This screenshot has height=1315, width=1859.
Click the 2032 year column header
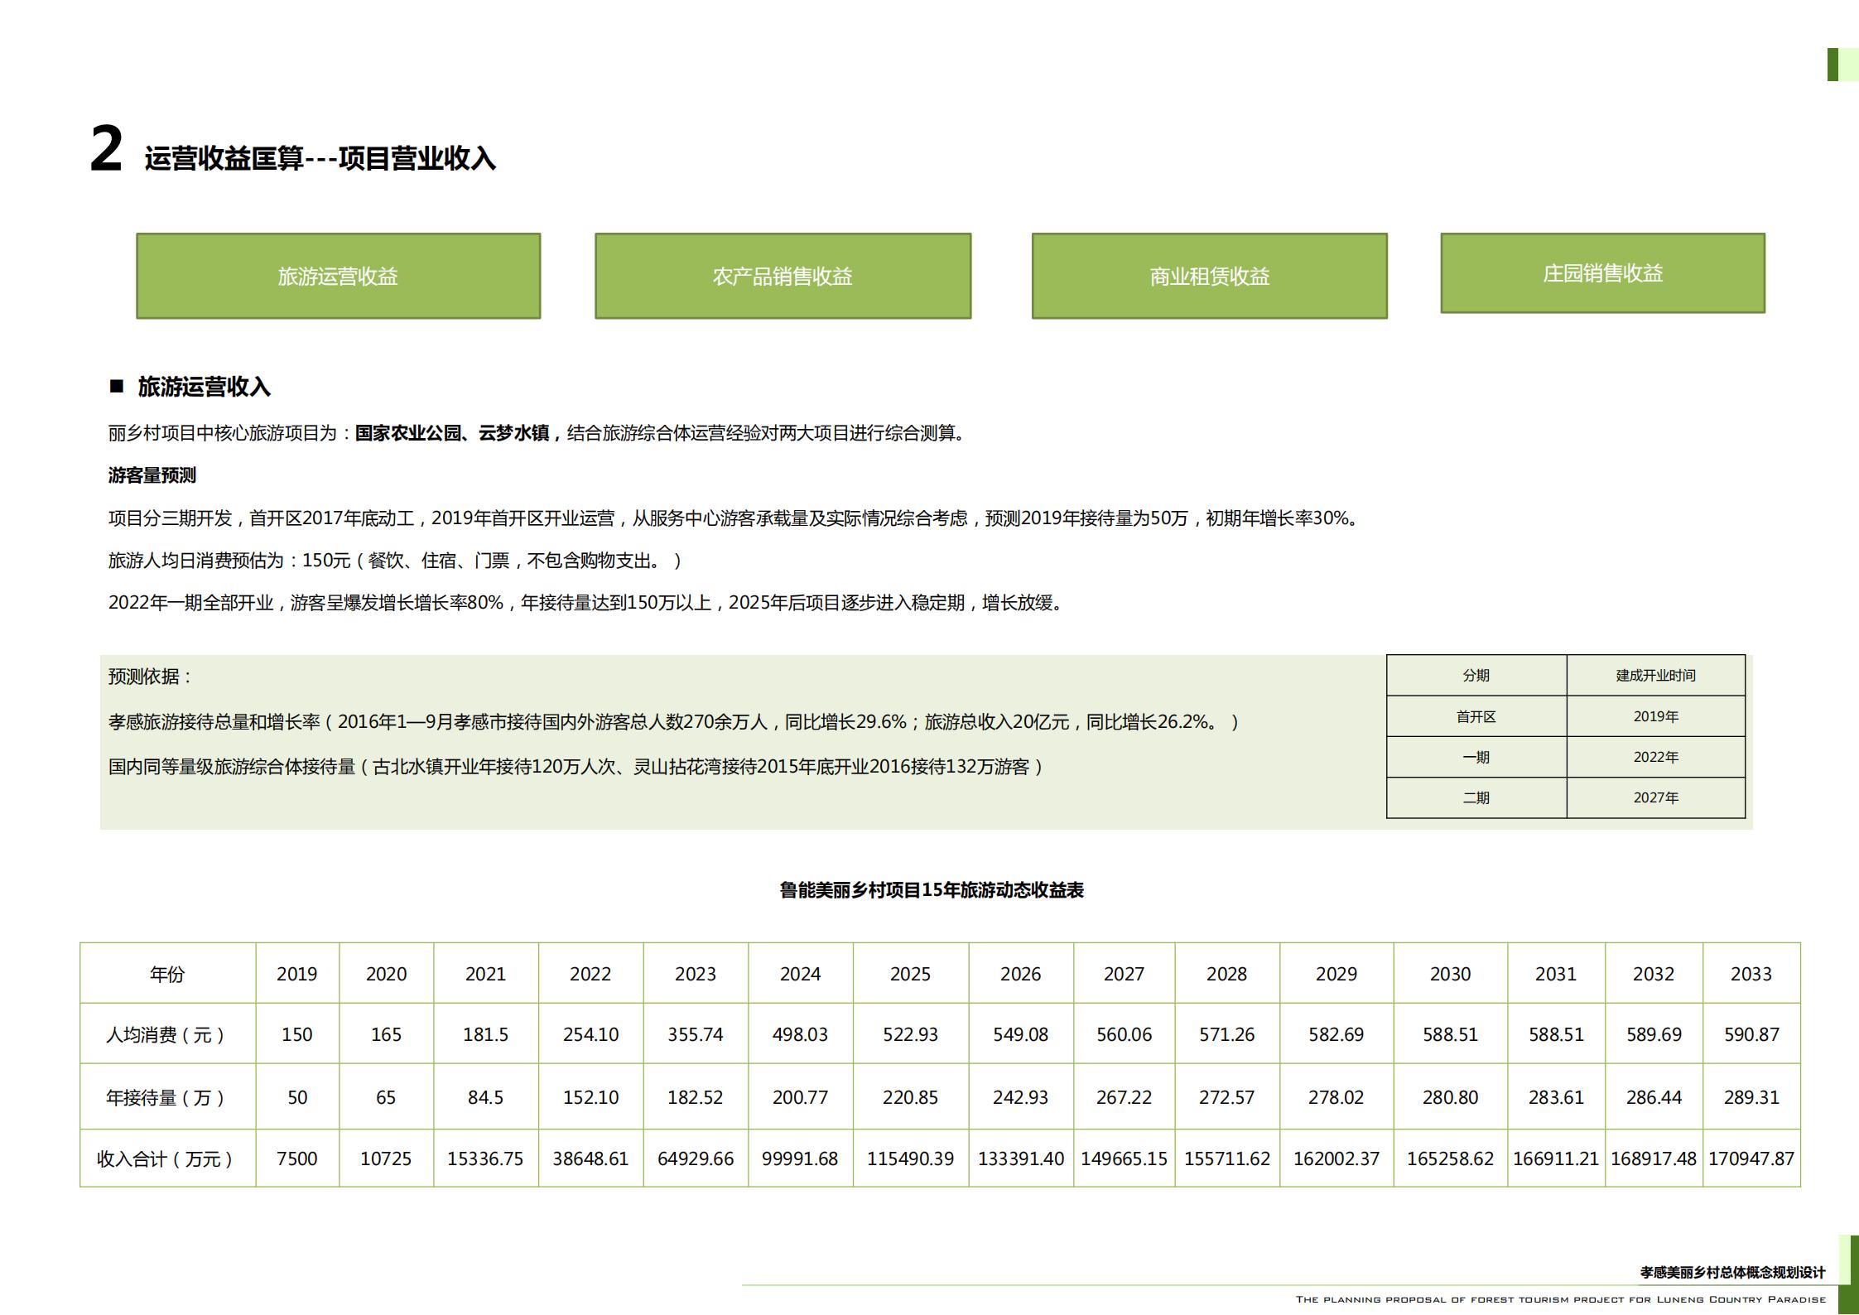tap(1654, 973)
